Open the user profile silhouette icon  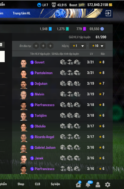coord(98,185)
